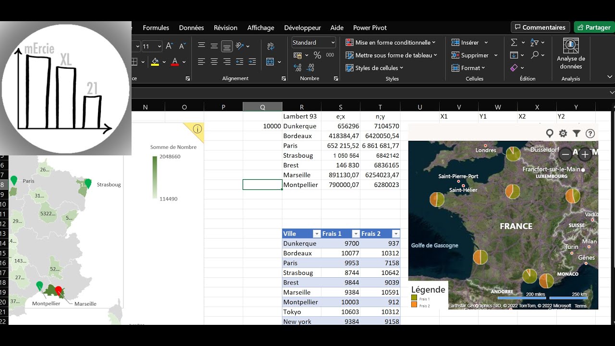Open the Formules tab
The width and height of the screenshot is (615, 346).
point(156,28)
